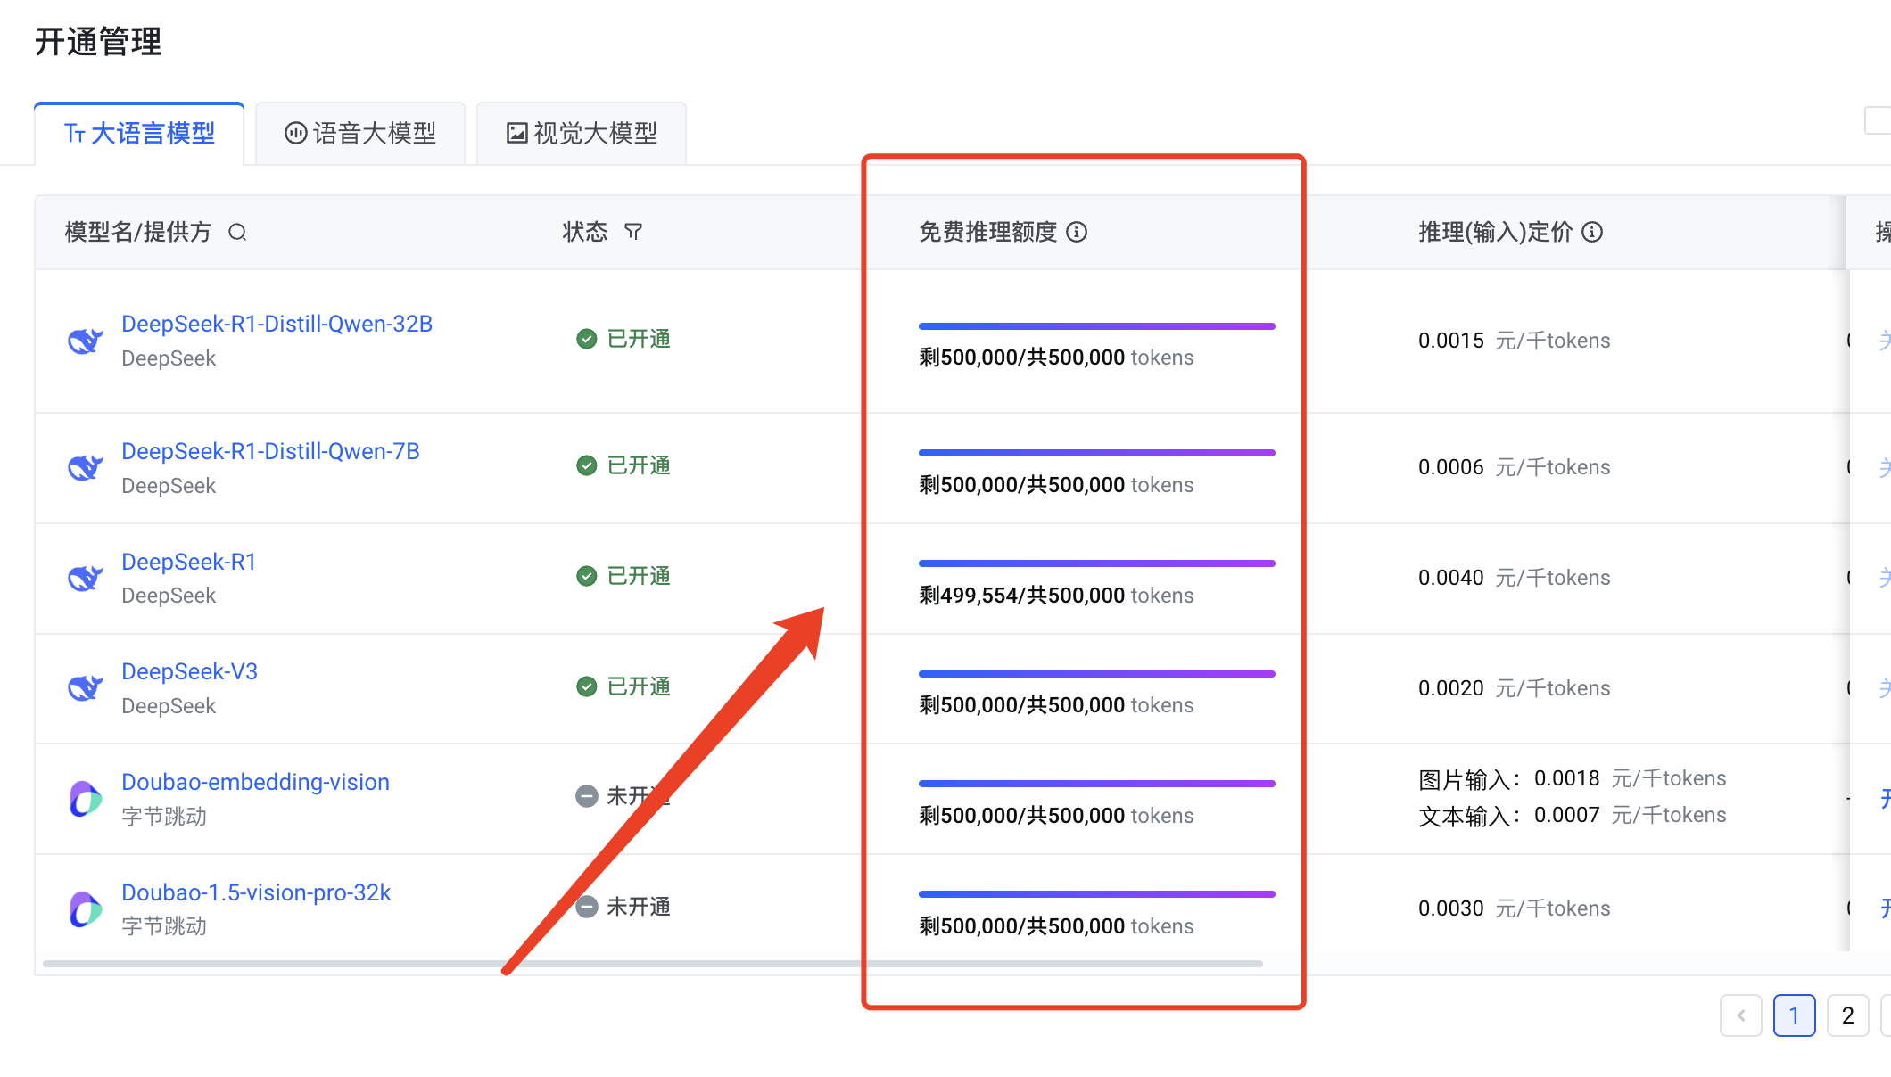This screenshot has height=1077, width=1891.
Task: Switch to the 大语言模型 tab
Action: [x=139, y=134]
